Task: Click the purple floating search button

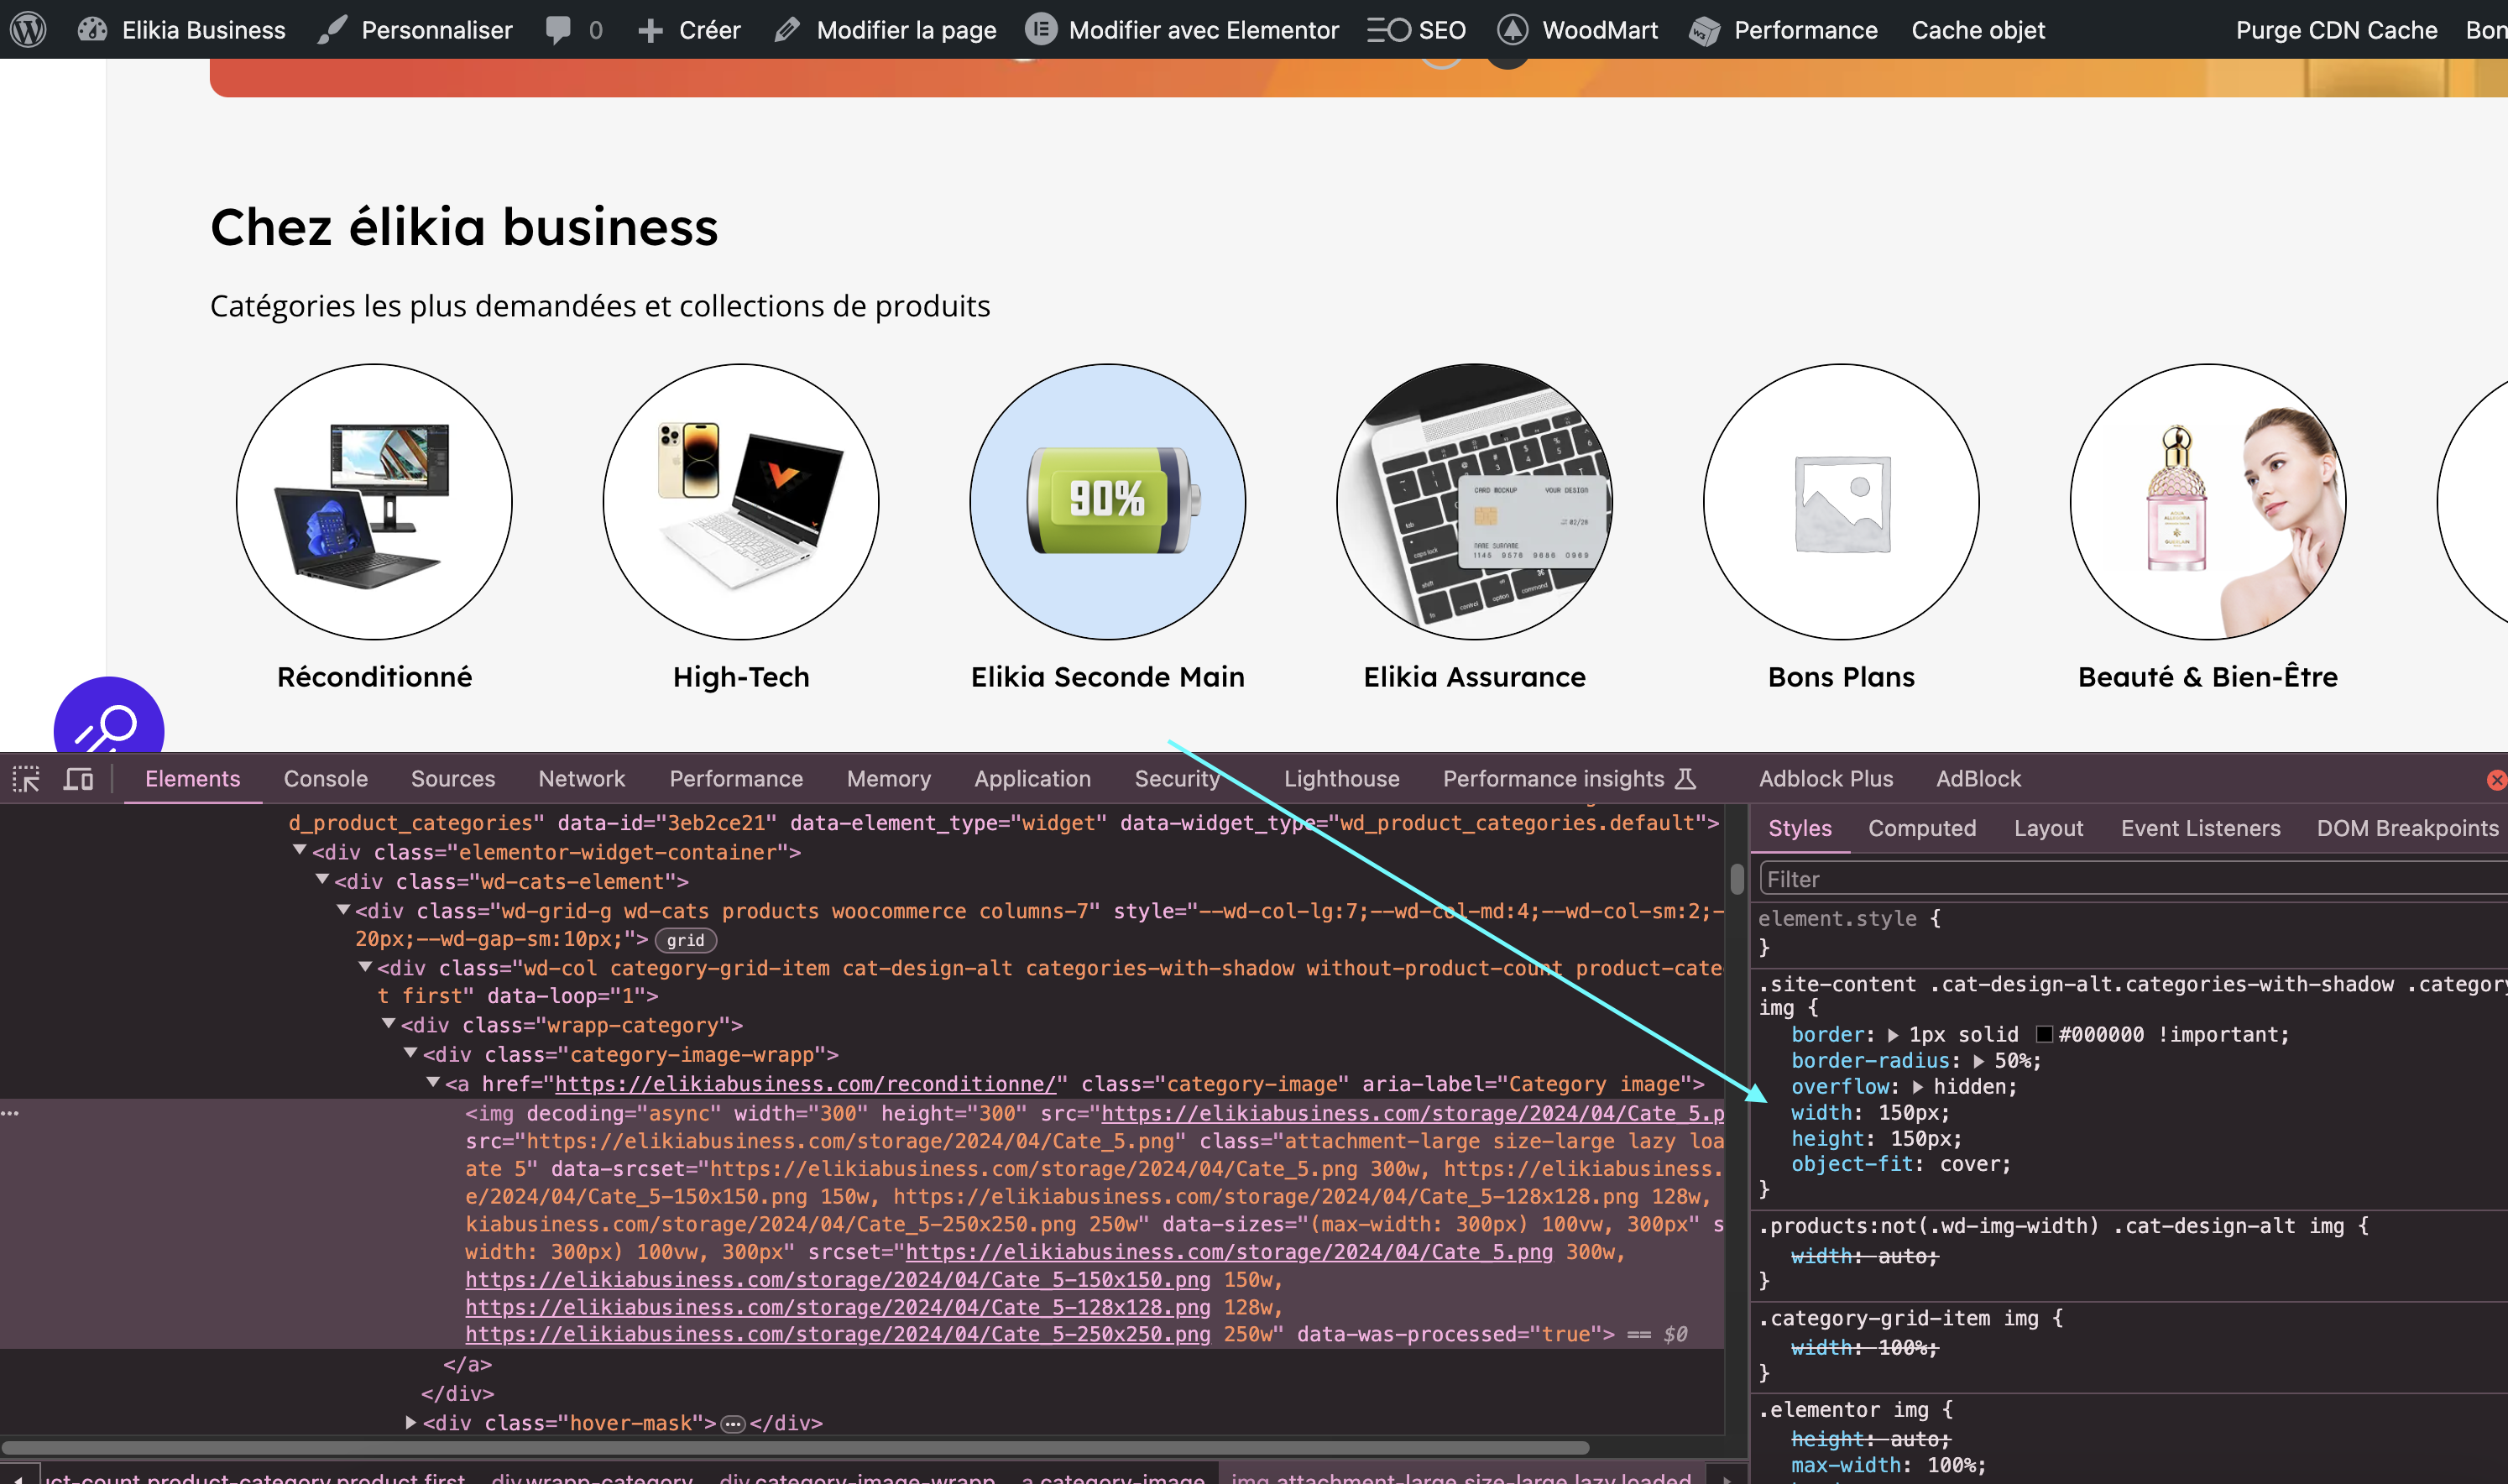Action: [x=109, y=715]
